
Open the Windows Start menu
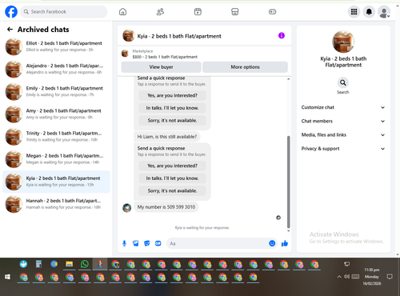coord(7,277)
